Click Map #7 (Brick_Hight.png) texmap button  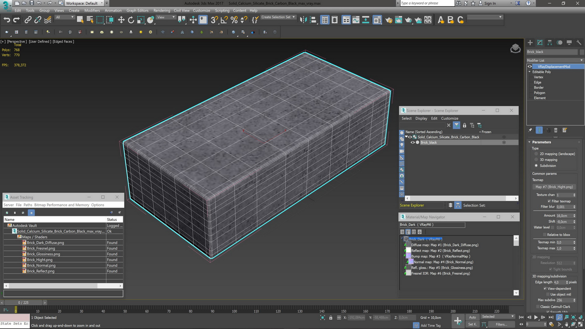pyautogui.click(x=554, y=187)
